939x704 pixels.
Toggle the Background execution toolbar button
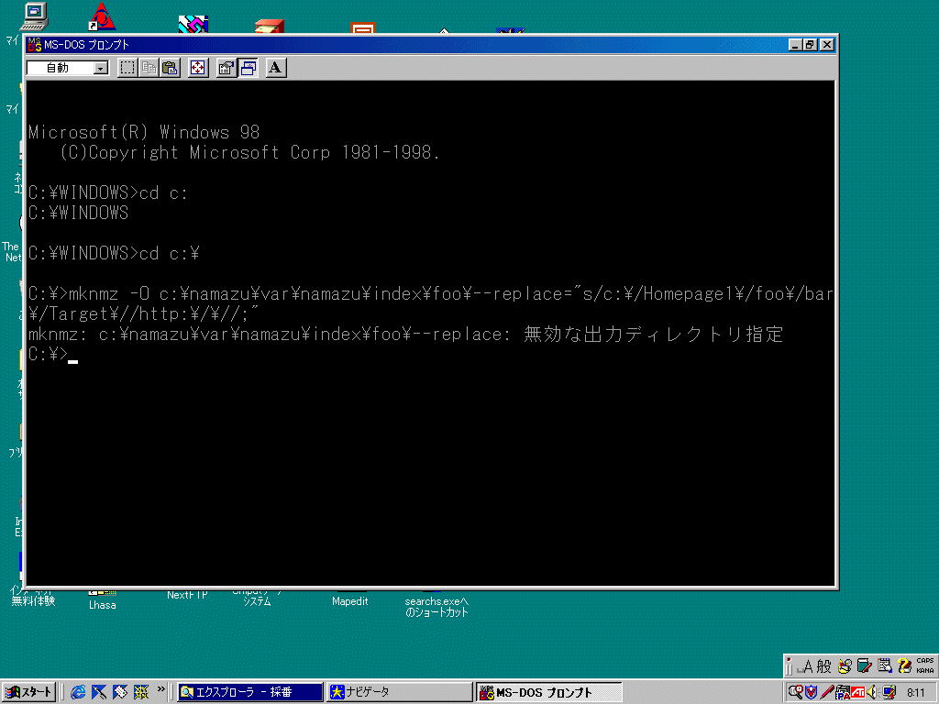point(248,68)
